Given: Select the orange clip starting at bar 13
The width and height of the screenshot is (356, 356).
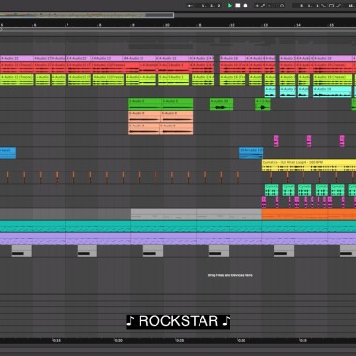Looking at the screenshot, I should point(309,215).
